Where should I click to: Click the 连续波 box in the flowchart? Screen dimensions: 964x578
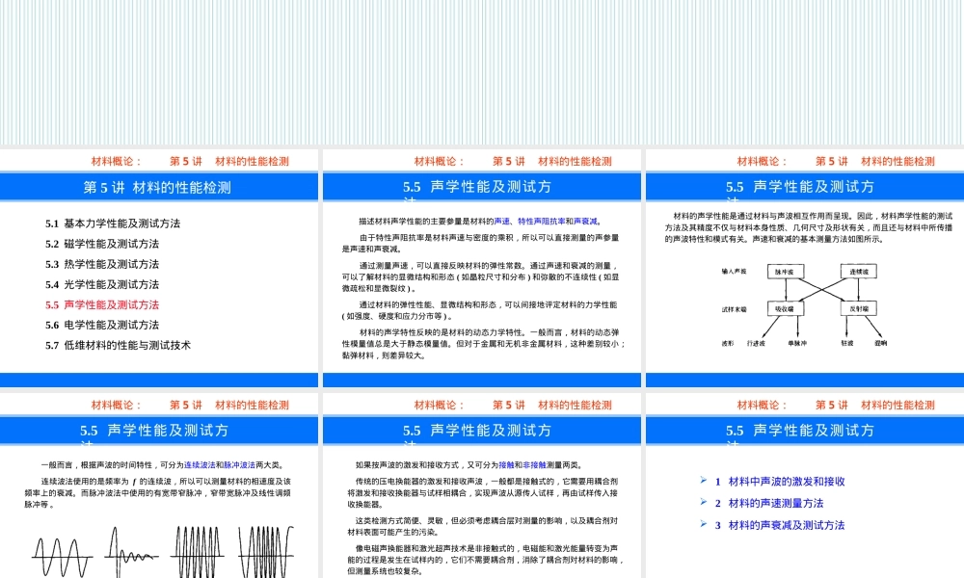coord(859,271)
